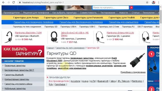Choose Гарнитуры USB-A connection type

(x=68, y=27)
